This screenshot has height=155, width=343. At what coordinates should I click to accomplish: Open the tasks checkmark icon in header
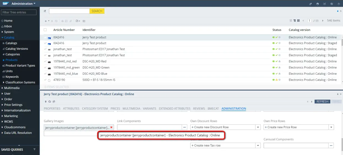[x=324, y=4]
